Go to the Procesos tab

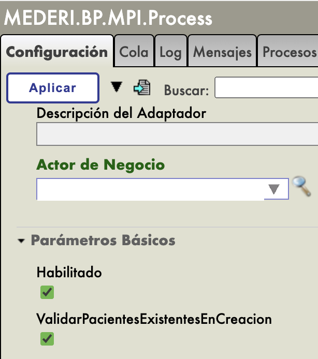(x=288, y=52)
